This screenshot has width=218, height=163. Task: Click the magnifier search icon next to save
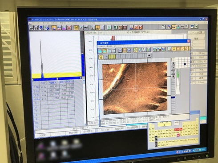[41, 28]
